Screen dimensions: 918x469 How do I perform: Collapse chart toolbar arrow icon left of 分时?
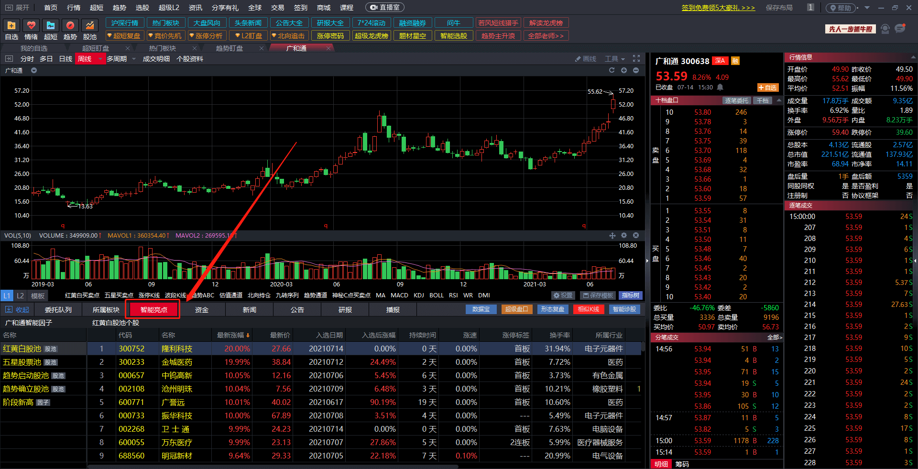click(9, 59)
